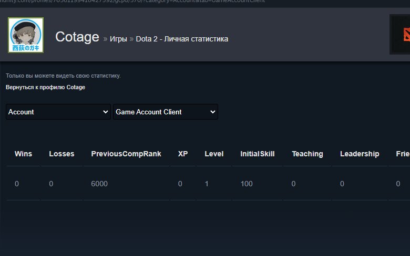The image size is (410, 256).
Task: Open the Dota 2 game logo
Action: coord(400,35)
